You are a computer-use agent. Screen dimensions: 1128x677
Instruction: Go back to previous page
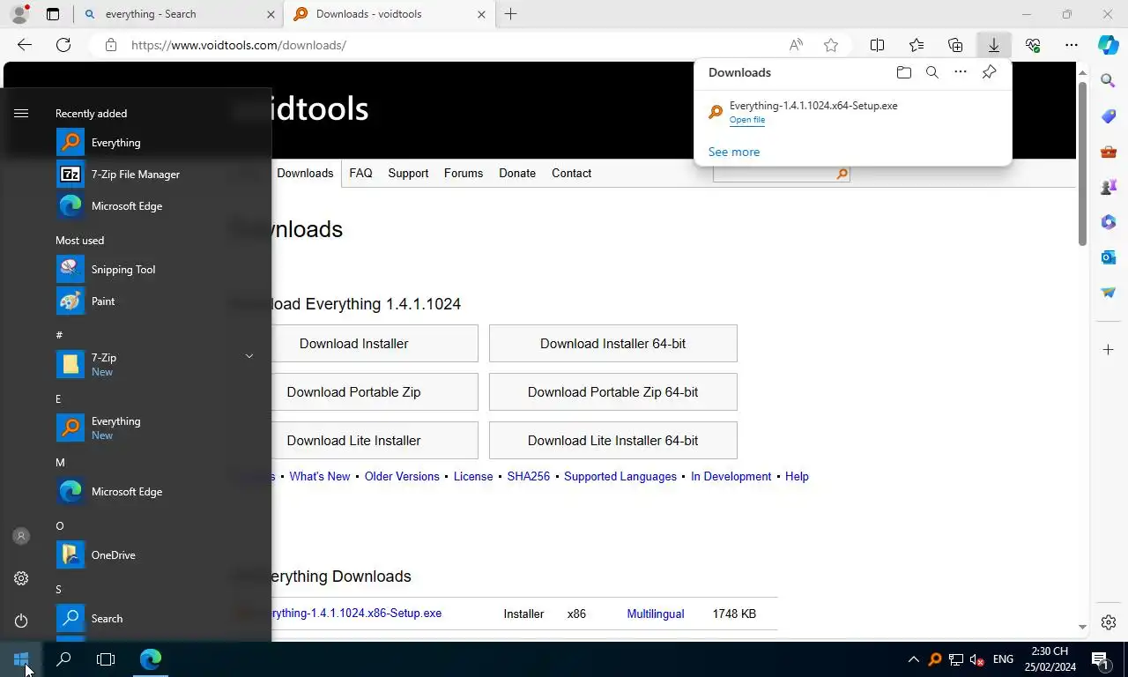[x=25, y=45]
